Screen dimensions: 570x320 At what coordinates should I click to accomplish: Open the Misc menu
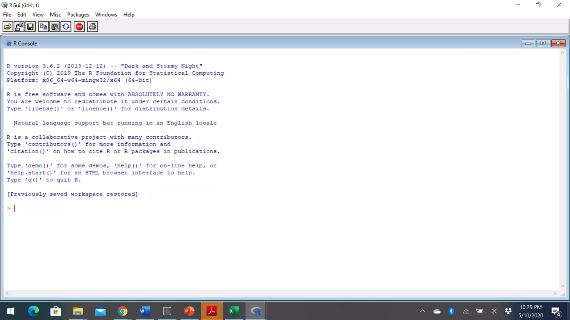[x=55, y=14]
